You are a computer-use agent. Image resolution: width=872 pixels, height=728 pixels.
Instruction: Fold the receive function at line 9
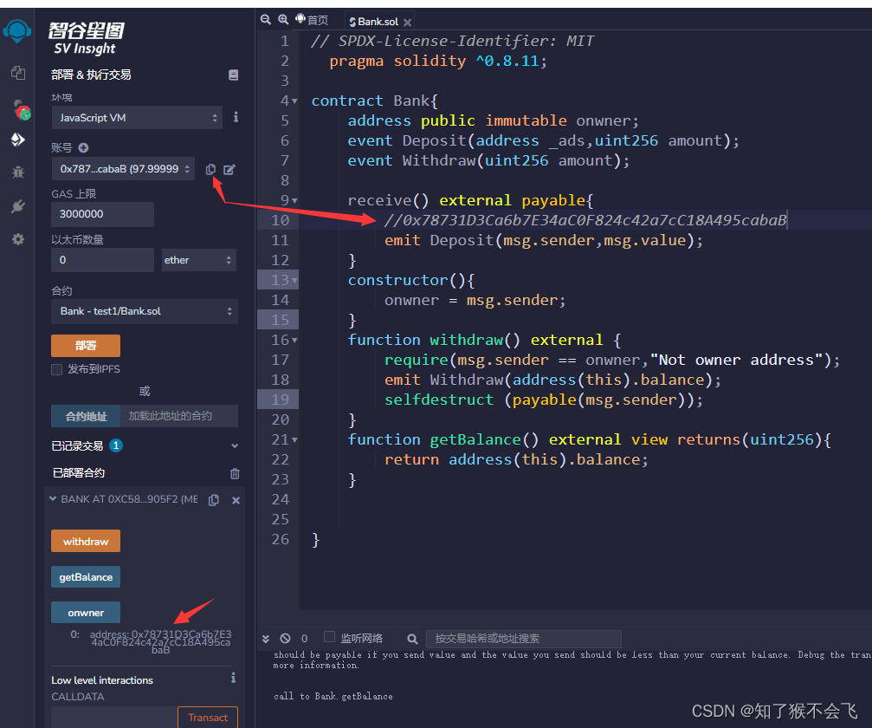tap(294, 200)
